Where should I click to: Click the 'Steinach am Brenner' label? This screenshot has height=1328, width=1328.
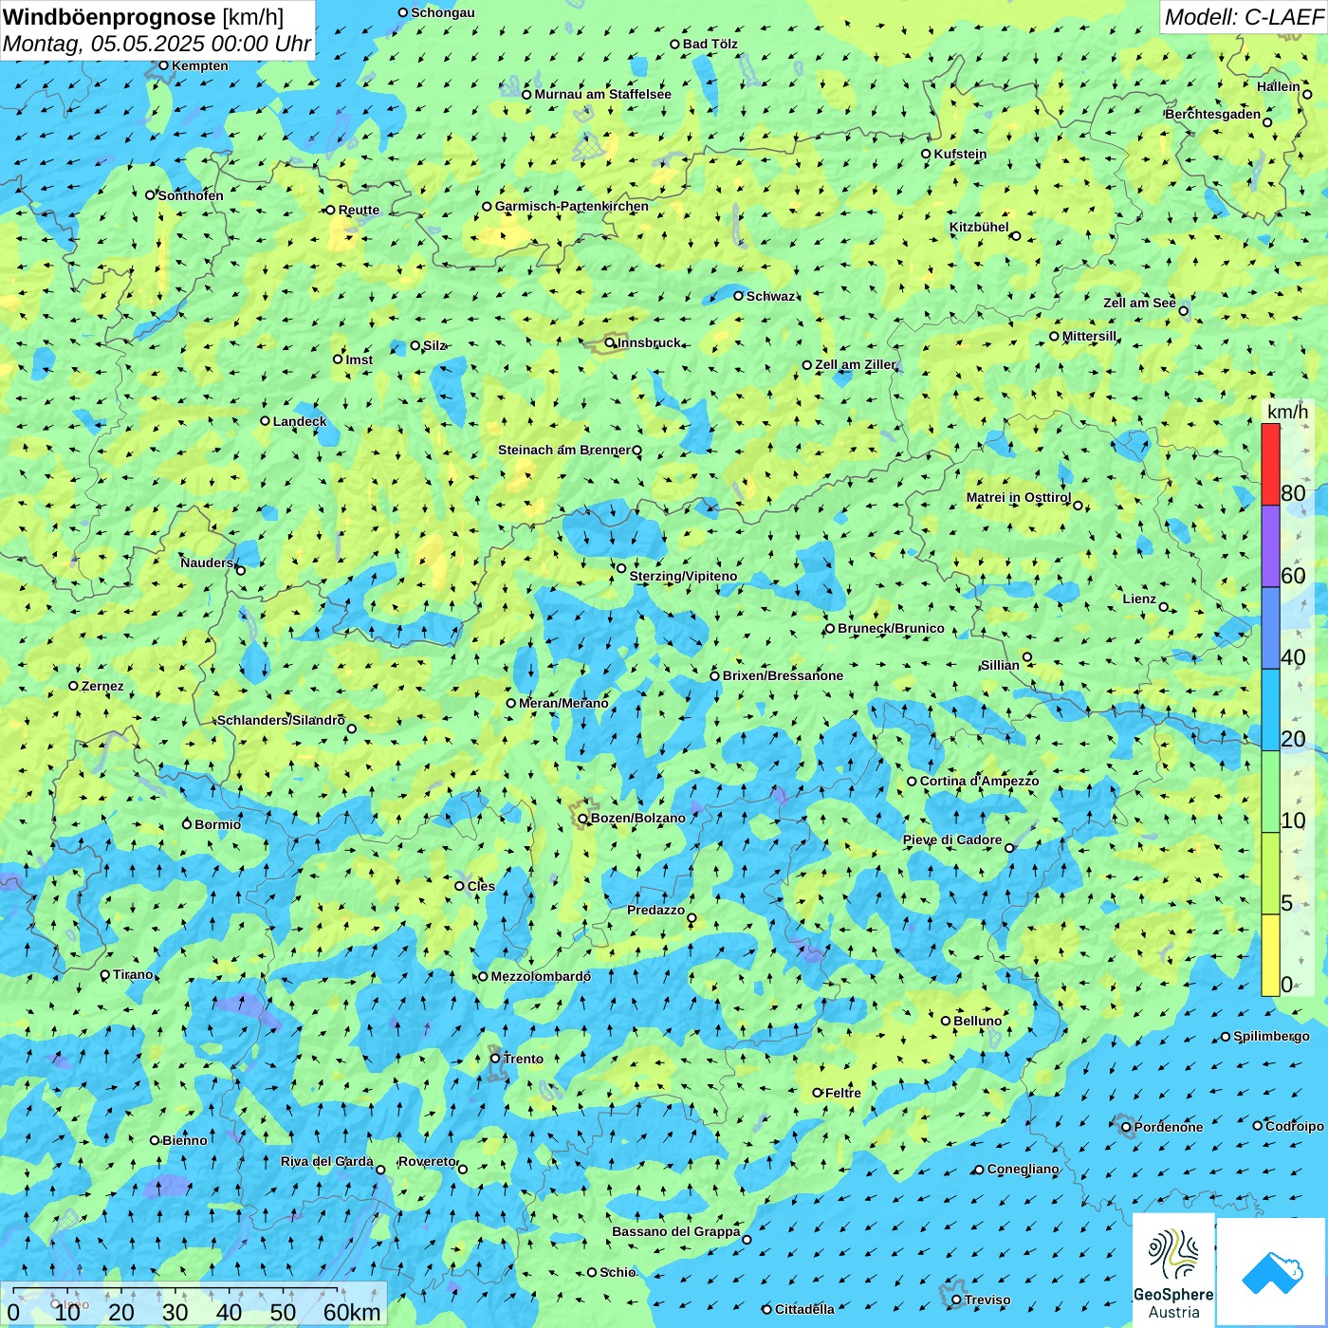(x=564, y=450)
